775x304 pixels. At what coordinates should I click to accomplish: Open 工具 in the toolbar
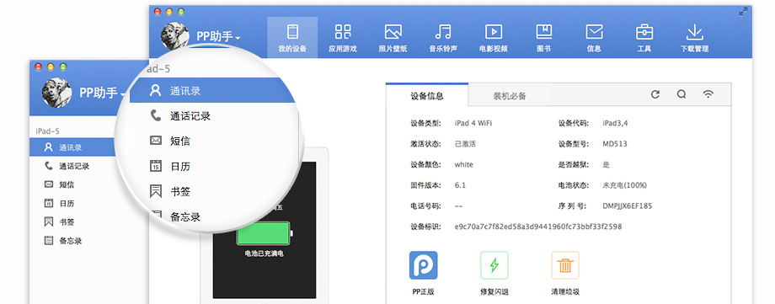(x=644, y=38)
